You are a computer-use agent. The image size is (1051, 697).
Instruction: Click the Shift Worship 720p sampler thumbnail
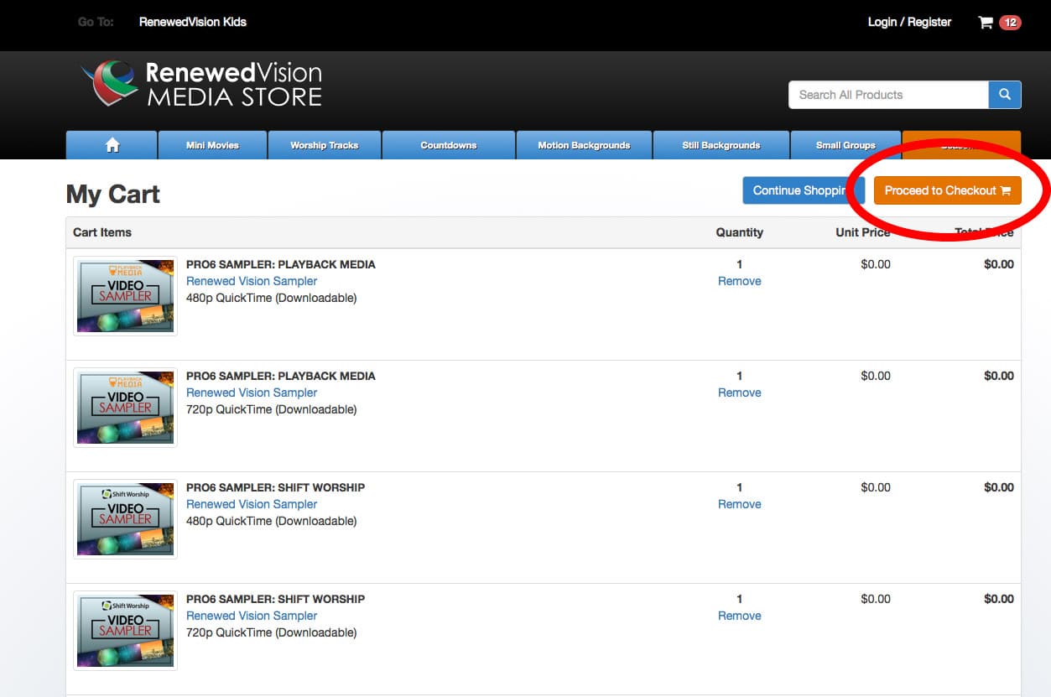click(x=126, y=631)
